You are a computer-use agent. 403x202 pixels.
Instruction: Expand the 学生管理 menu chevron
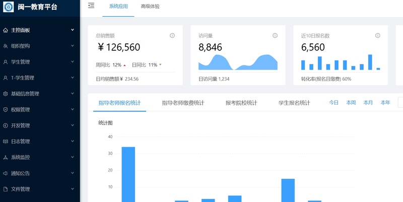[73, 61]
